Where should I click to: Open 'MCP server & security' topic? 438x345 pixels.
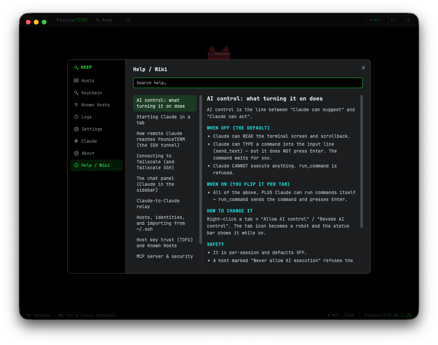coord(165,256)
